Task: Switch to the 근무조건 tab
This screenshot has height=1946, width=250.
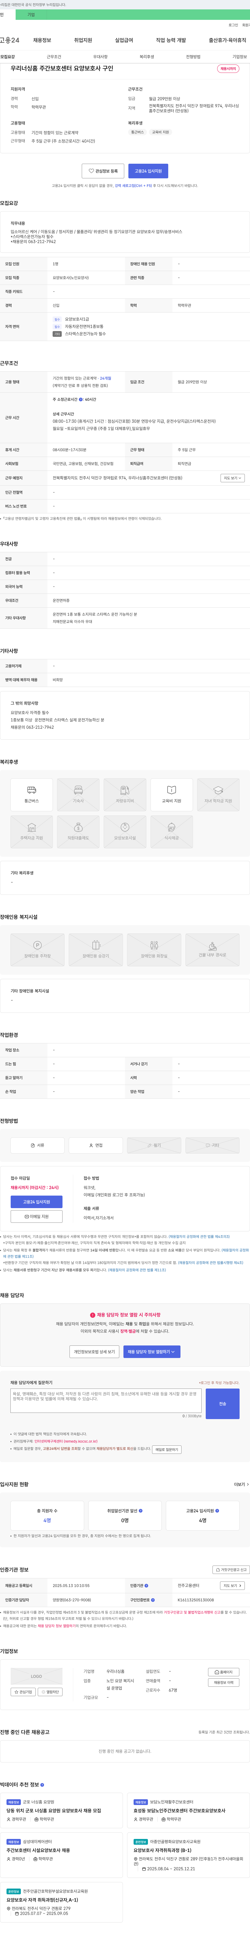Action: coord(54,57)
